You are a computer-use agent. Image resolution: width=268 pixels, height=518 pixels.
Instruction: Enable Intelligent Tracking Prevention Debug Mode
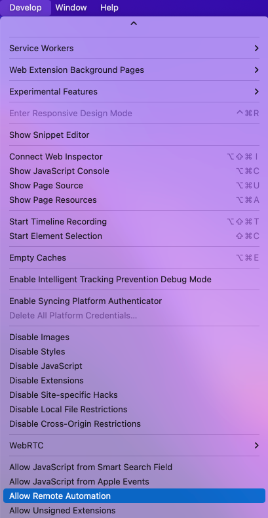tap(134, 280)
